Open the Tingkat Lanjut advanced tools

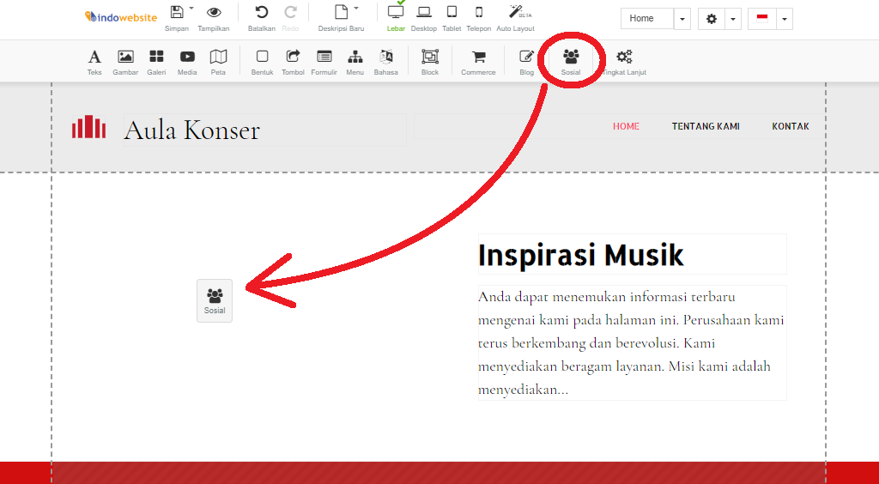click(x=624, y=61)
